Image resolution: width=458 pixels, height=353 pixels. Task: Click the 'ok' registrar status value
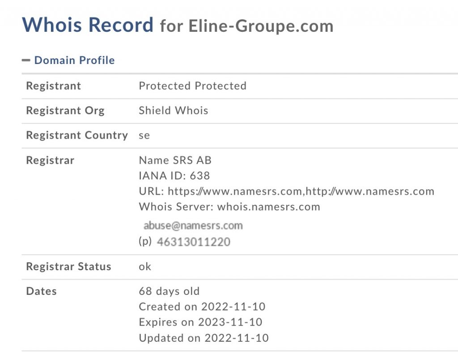(x=145, y=267)
